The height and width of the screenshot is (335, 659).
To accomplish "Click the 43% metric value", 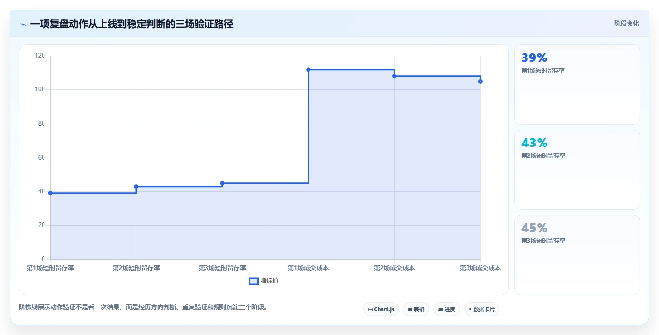I will [534, 143].
